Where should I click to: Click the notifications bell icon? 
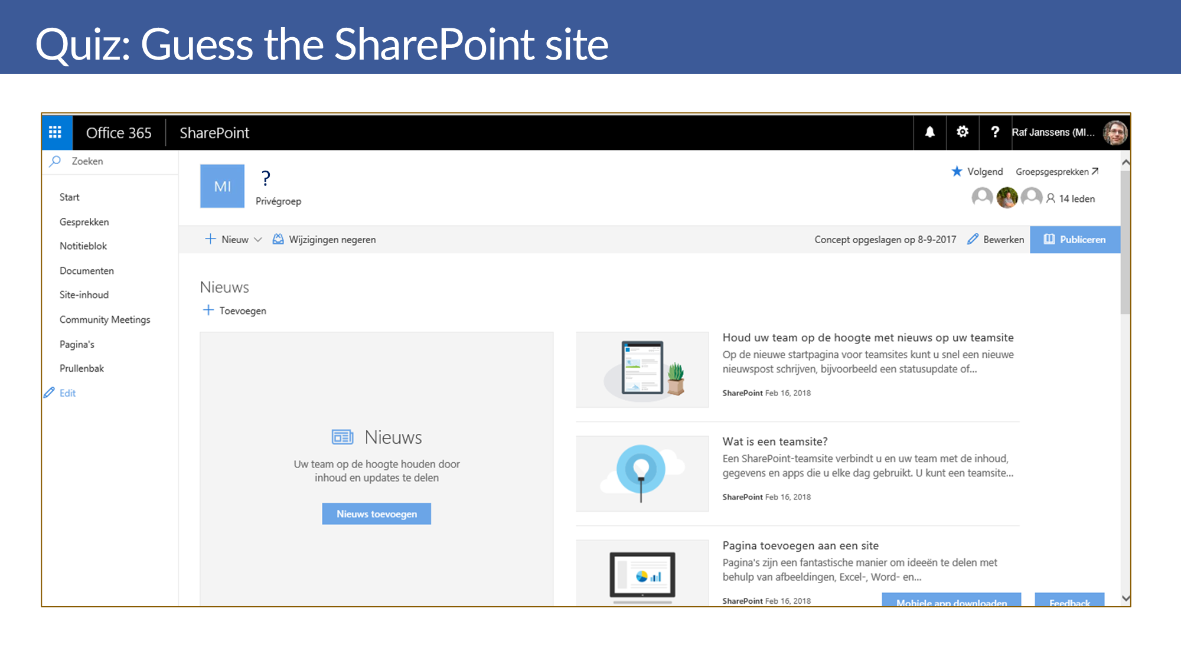pos(929,132)
